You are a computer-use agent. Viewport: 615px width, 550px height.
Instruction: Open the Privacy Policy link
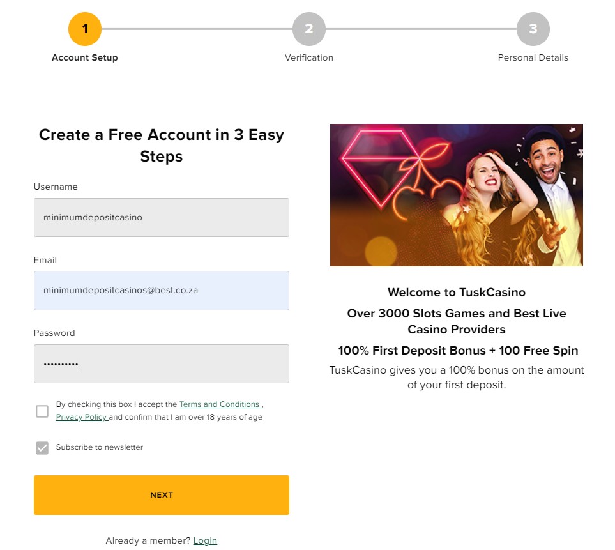click(x=82, y=417)
